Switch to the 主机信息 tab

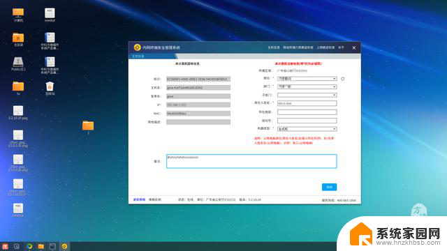pyautogui.click(x=138, y=56)
